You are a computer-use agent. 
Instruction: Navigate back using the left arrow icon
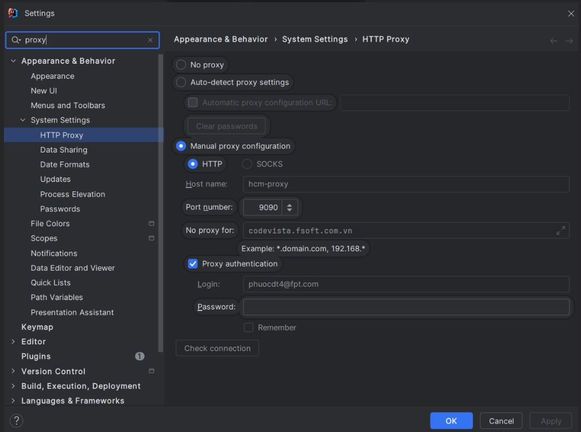point(553,41)
